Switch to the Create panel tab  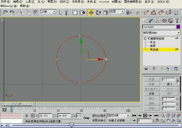[144, 21]
